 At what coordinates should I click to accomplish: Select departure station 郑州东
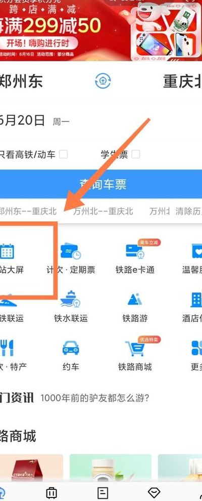[21, 81]
